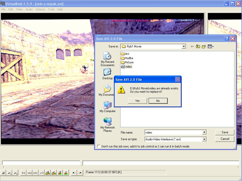Viewport: 242px width, 181px height.
Task: Go to the Desktop shortcut
Action: 108,74
